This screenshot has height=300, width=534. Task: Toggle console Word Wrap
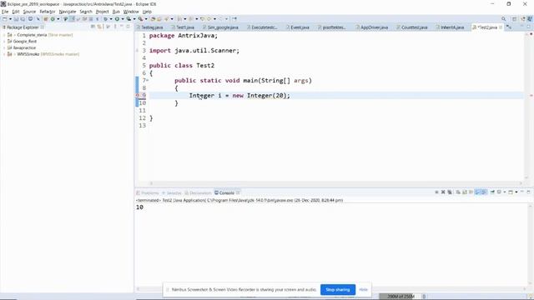pos(471,192)
